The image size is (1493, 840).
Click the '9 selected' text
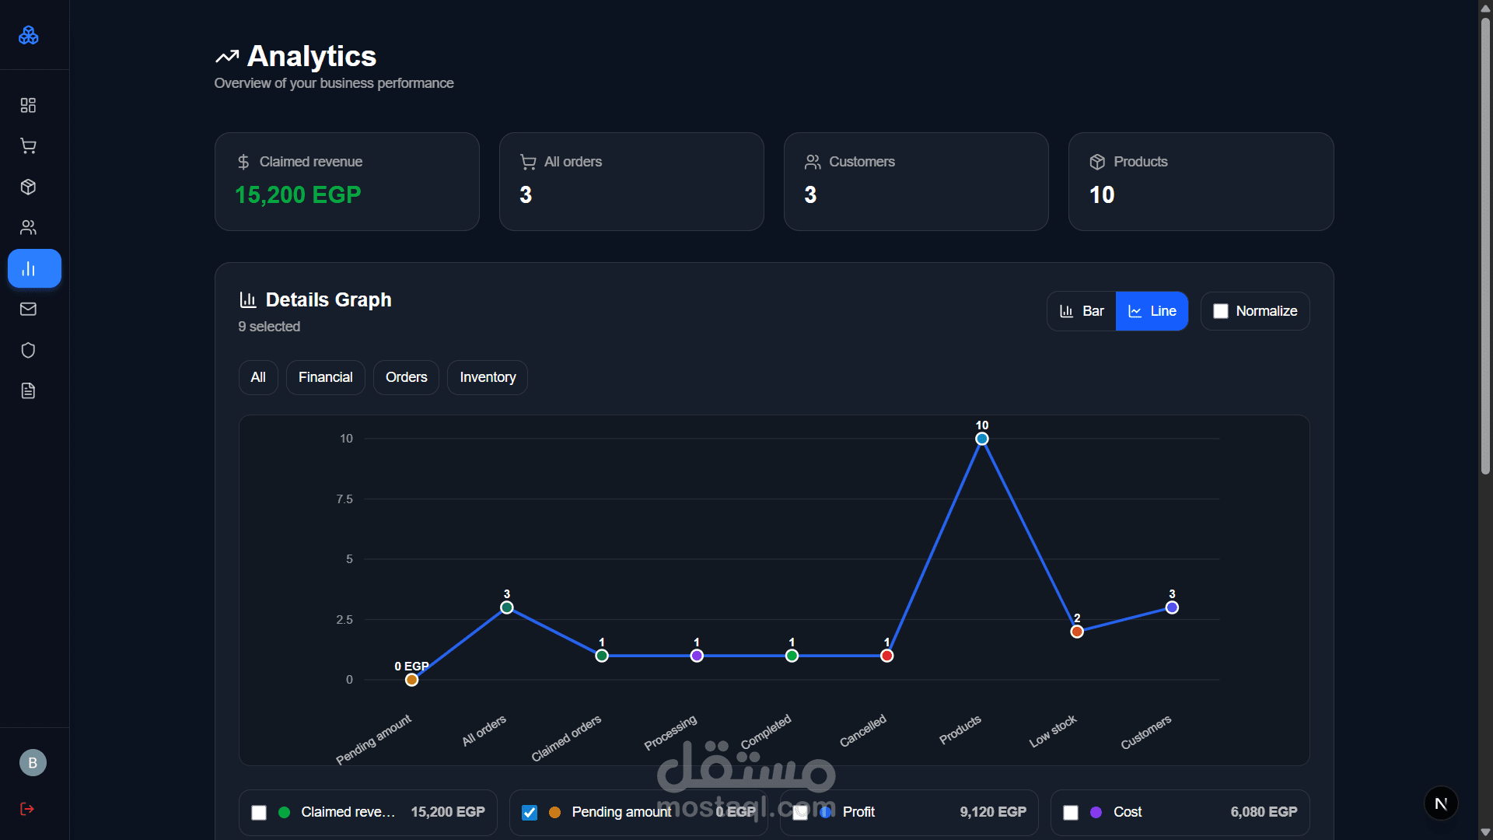tap(269, 327)
